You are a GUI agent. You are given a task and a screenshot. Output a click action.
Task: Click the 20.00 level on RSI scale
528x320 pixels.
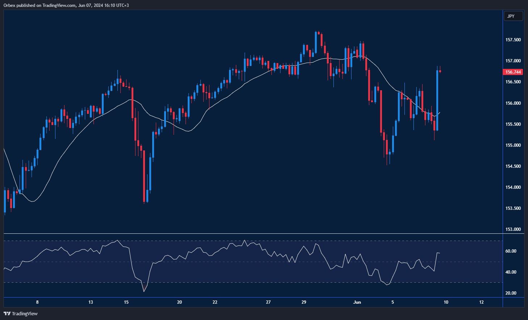pos(511,293)
